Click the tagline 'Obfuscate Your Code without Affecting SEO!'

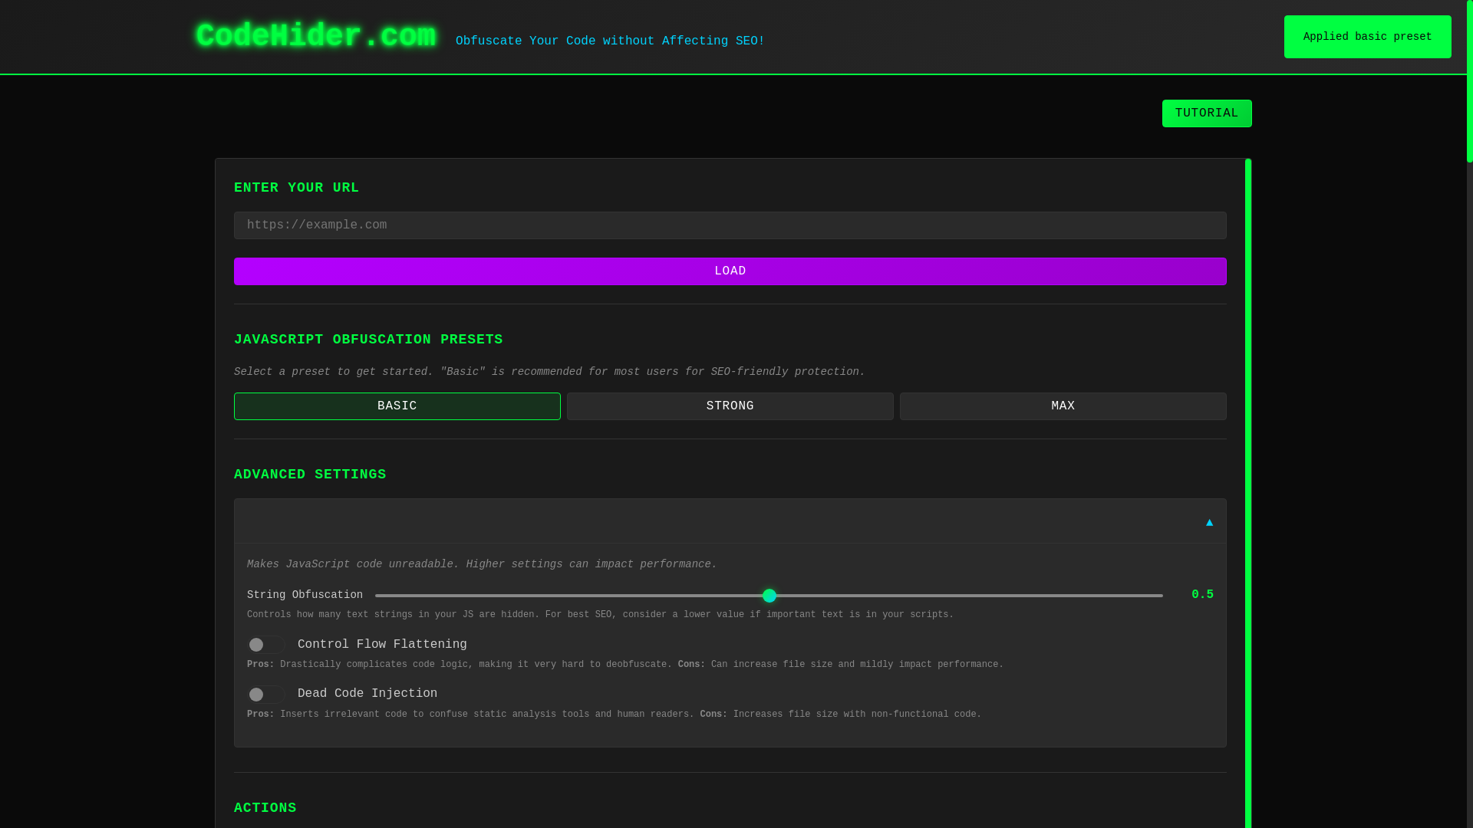[x=610, y=41]
